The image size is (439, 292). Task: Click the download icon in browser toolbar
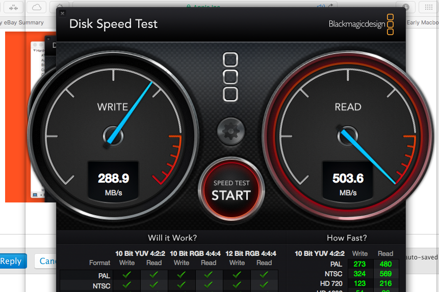coord(405,8)
